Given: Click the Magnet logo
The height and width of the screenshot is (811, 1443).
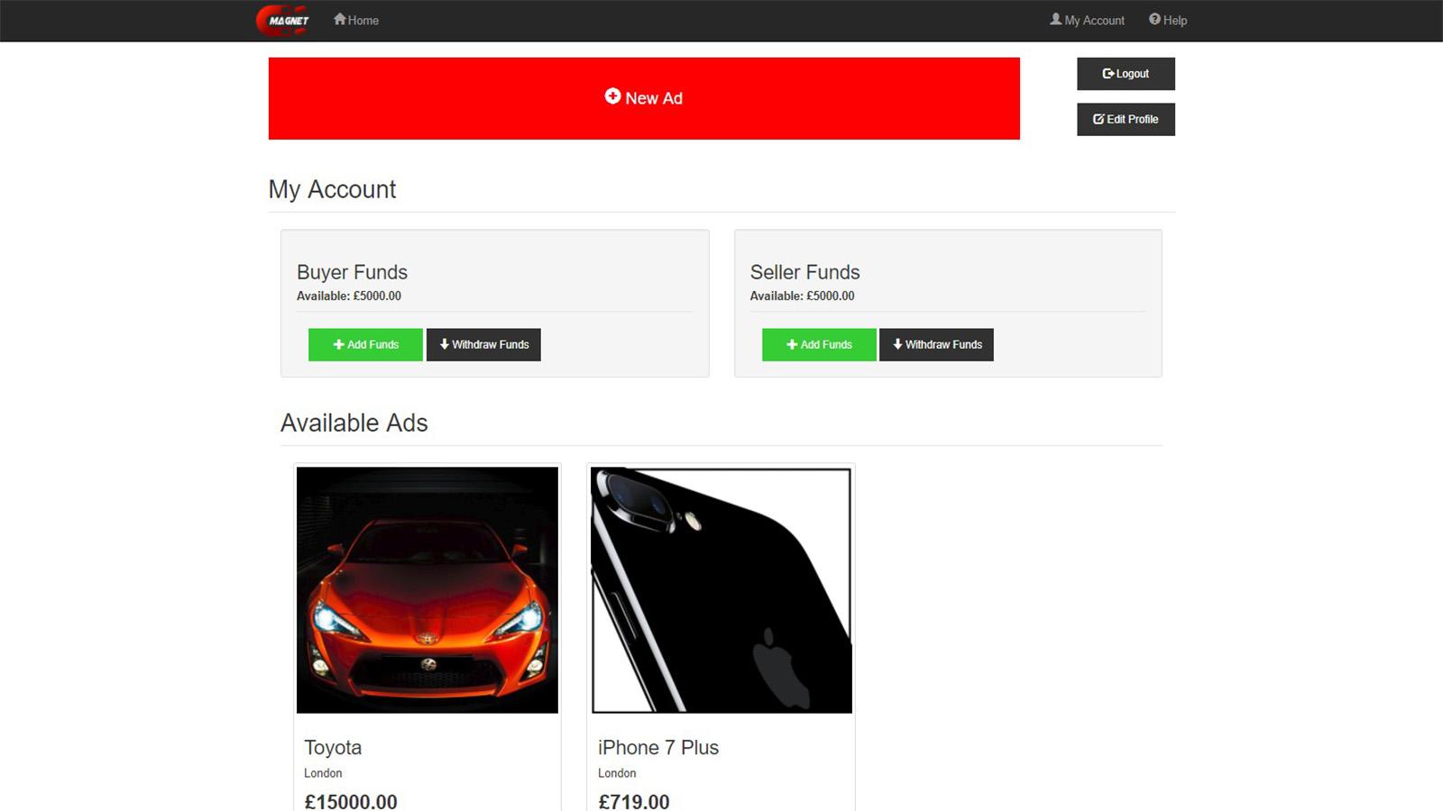Looking at the screenshot, I should [x=283, y=20].
